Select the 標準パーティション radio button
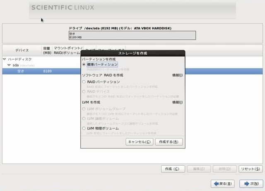265x191 pixels. [x=84, y=65]
